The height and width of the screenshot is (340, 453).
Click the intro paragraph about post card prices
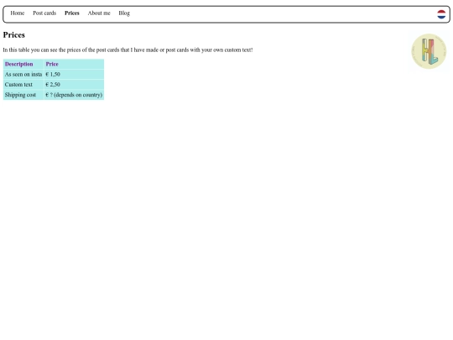[x=128, y=50]
